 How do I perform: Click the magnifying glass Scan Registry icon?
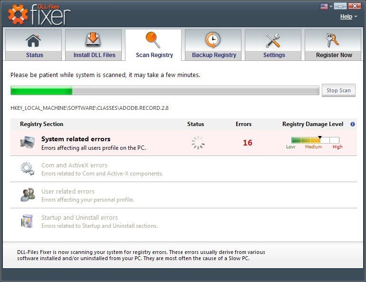coord(153,40)
